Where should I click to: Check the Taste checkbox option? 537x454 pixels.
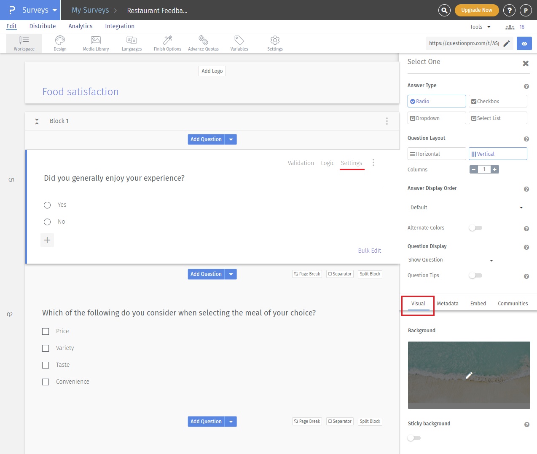(x=46, y=365)
